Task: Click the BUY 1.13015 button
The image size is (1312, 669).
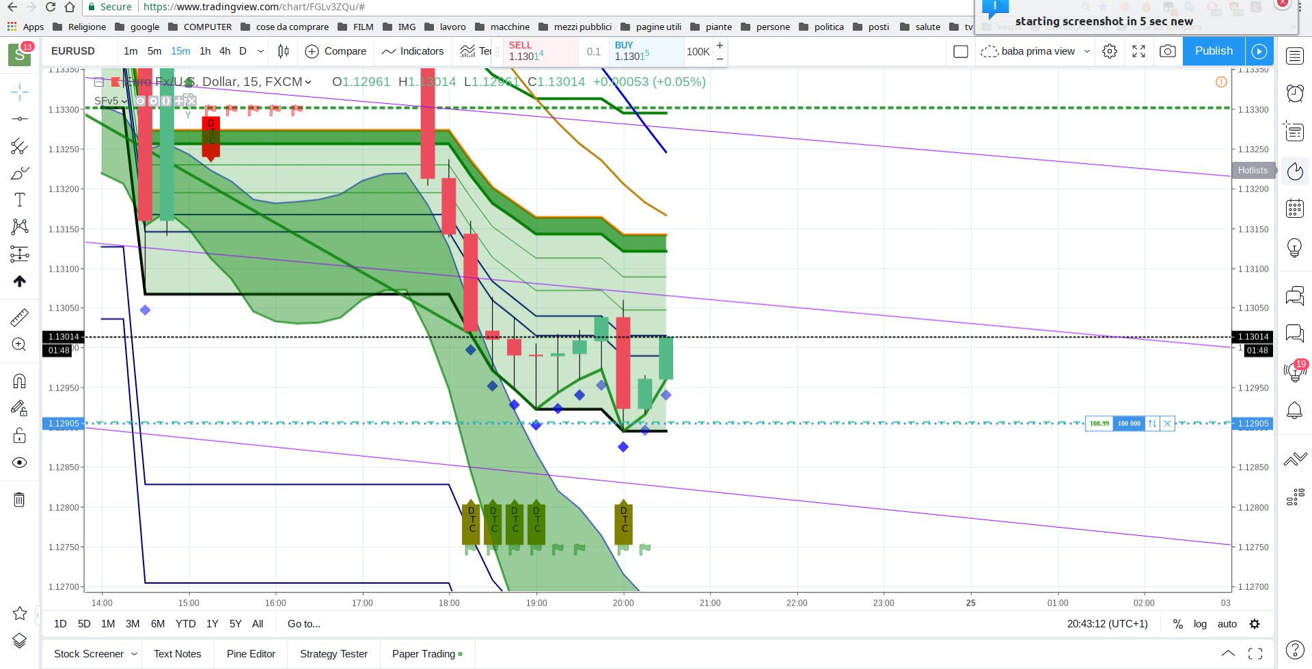Action: coord(646,51)
